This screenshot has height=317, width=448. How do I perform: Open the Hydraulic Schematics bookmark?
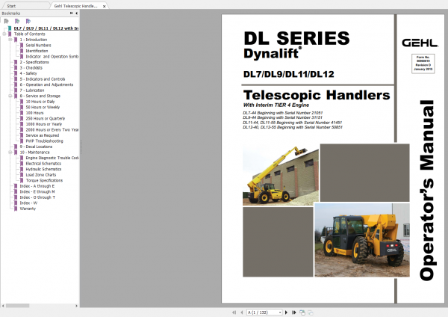pyautogui.click(x=43, y=169)
